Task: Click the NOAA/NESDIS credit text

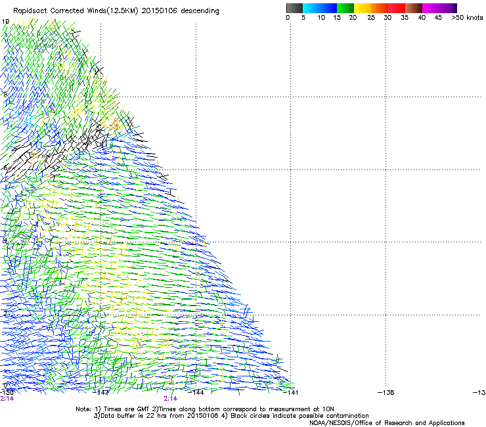Action: [387, 423]
